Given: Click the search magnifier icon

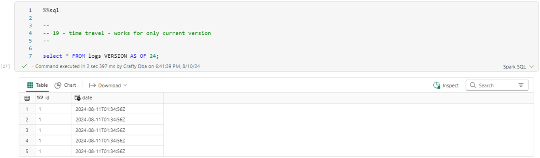Looking at the screenshot, I should click(473, 85).
